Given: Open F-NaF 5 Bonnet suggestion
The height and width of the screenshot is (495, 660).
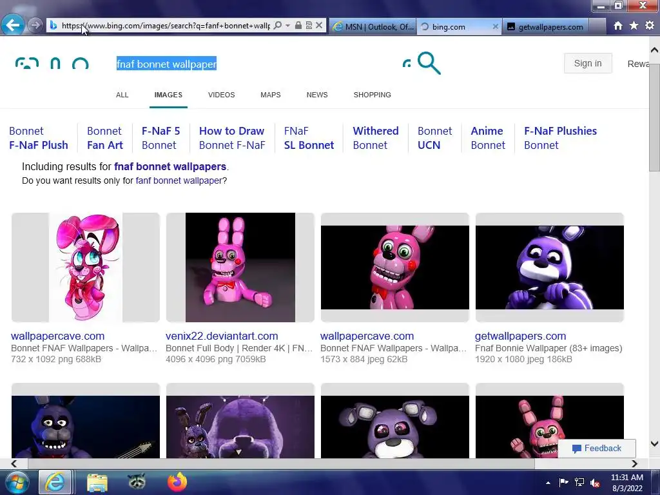Looking at the screenshot, I should (160, 138).
